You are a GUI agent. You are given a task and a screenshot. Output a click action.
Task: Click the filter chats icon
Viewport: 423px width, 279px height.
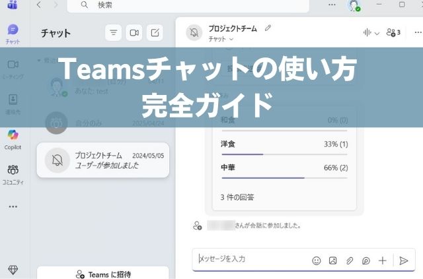click(114, 32)
